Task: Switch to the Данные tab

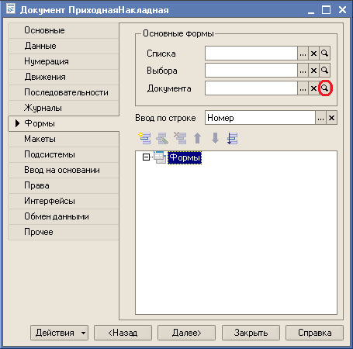Action: coord(64,46)
